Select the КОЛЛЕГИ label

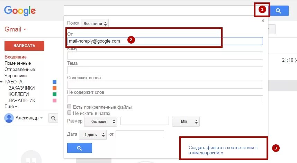point(19,94)
